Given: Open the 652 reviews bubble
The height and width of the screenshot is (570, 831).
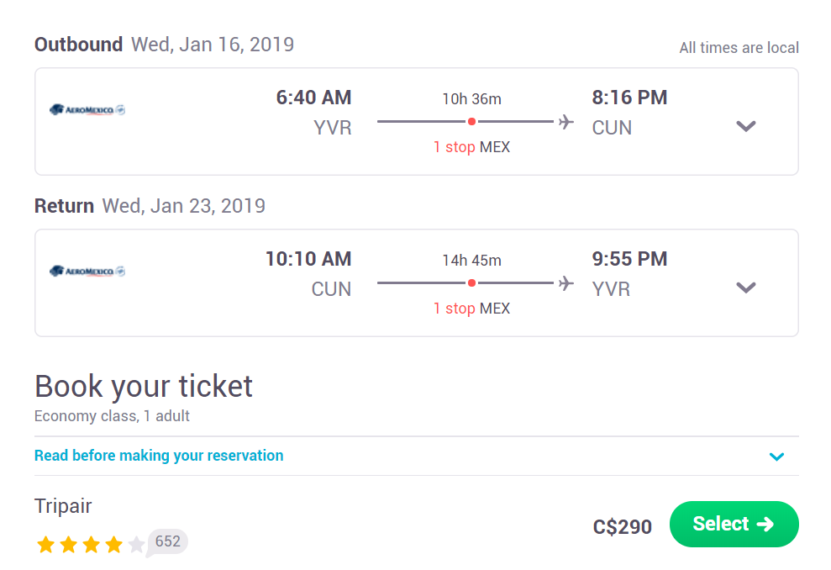Looking at the screenshot, I should pos(167,541).
